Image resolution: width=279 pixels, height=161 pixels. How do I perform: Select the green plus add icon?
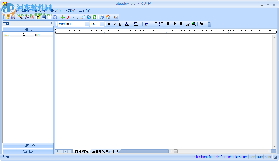tap(63, 17)
